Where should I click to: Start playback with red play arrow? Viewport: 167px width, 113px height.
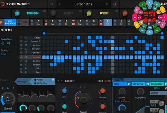tap(1, 22)
